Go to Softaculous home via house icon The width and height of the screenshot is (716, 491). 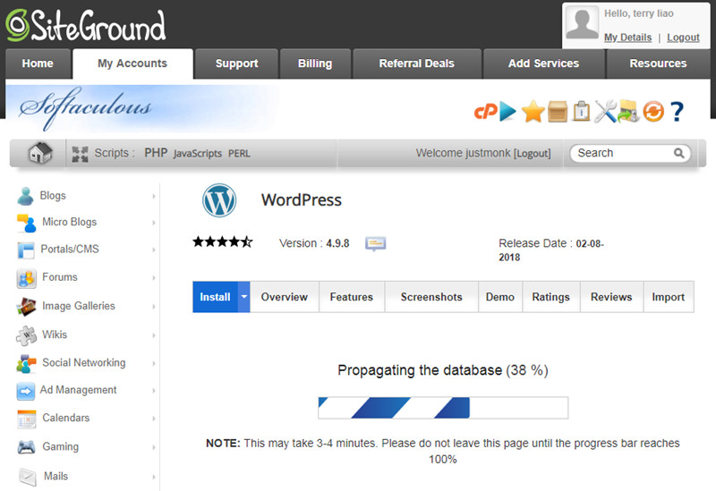coord(40,153)
